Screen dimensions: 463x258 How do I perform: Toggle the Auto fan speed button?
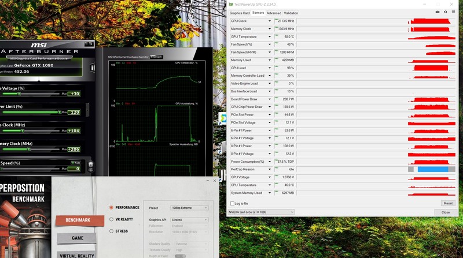click(76, 163)
